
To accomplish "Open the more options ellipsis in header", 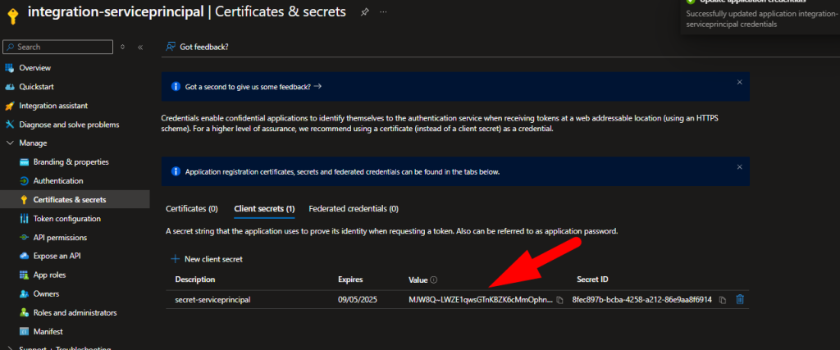I will tap(384, 11).
